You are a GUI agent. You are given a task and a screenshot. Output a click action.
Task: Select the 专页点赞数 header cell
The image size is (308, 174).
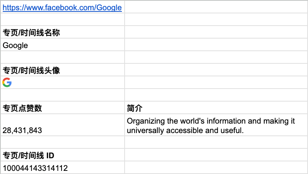click(x=62, y=108)
